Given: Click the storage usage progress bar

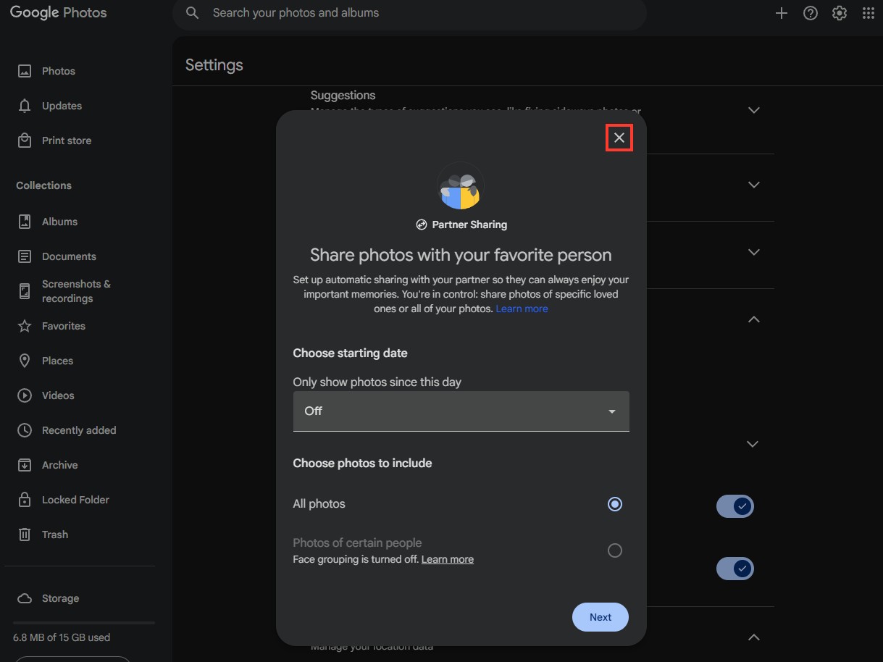Looking at the screenshot, I should pyautogui.click(x=84, y=623).
